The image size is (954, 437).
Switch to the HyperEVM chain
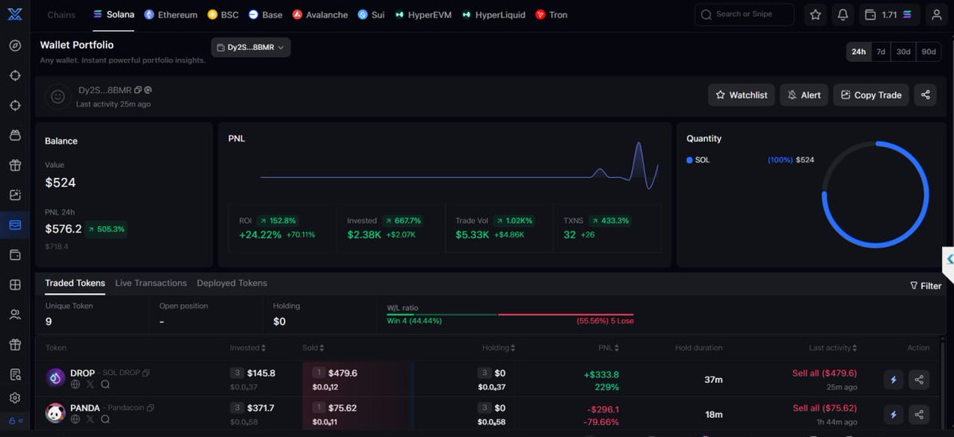(x=422, y=14)
